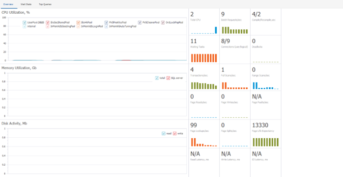Click the Page Lookups/sec orange sparkline
The image size is (343, 177).
(x=204, y=142)
